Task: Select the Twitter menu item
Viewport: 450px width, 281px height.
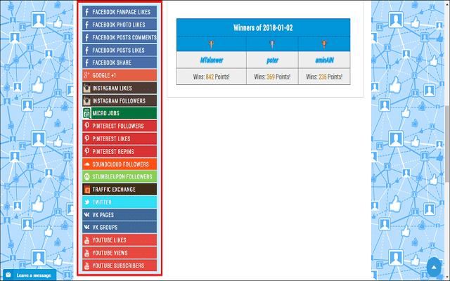Action: tap(119, 202)
